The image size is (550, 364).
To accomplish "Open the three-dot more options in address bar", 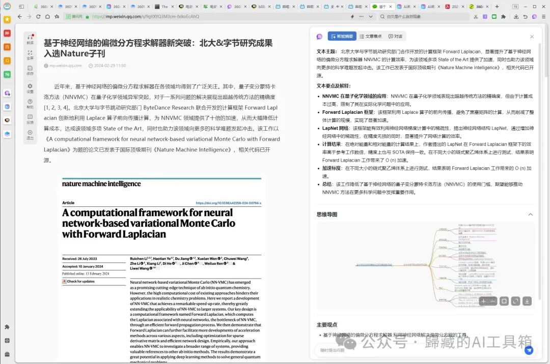I will [x=362, y=16].
